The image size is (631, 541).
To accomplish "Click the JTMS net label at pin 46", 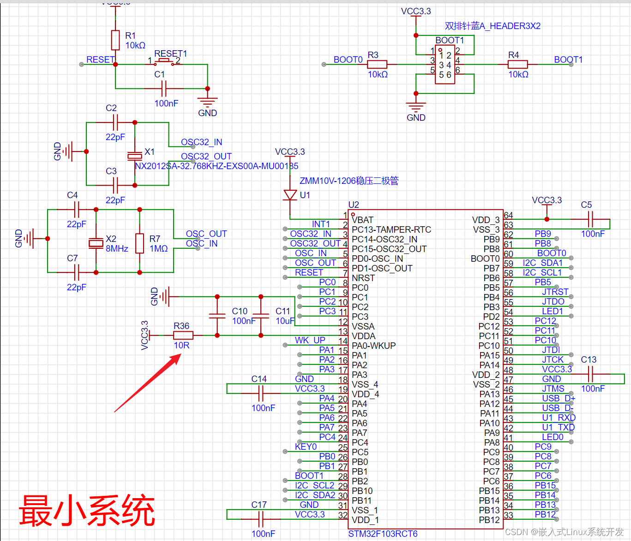I will tap(553, 388).
